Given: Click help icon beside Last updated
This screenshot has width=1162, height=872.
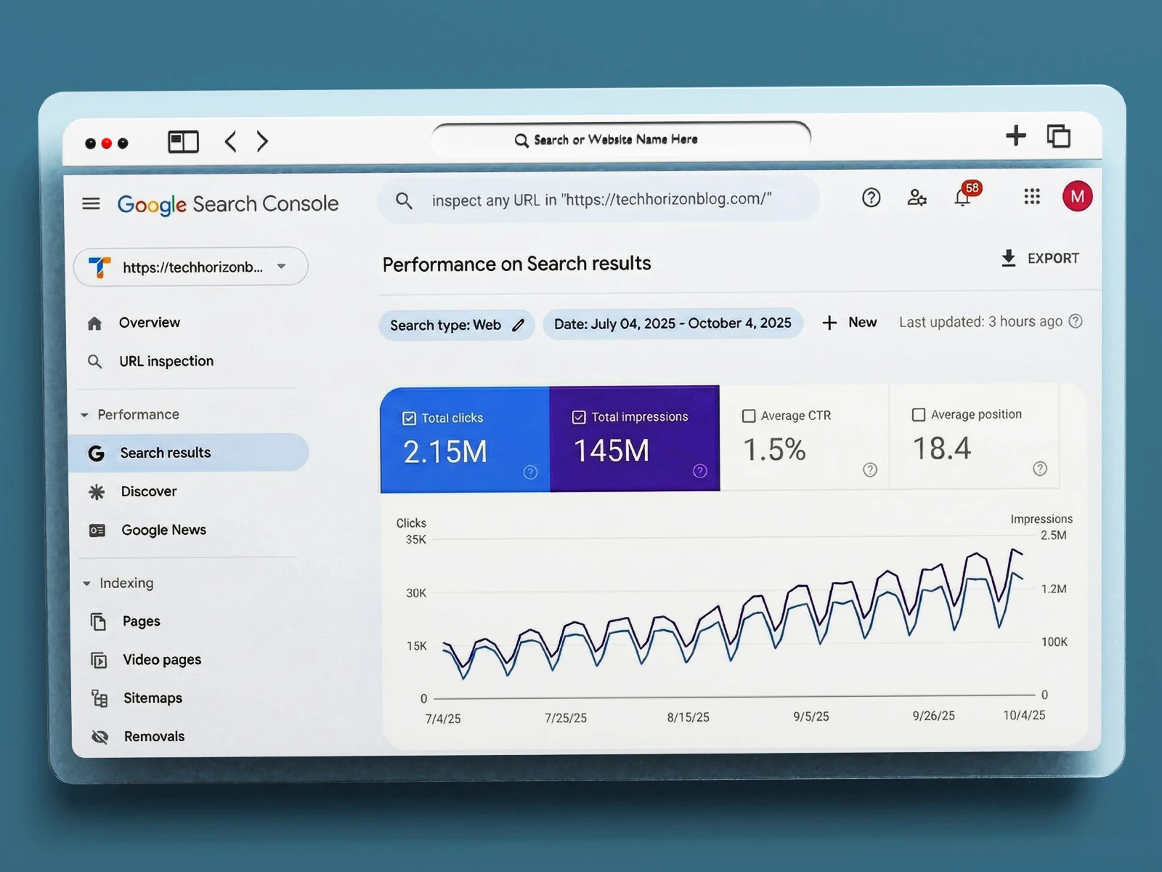Looking at the screenshot, I should [x=1076, y=321].
